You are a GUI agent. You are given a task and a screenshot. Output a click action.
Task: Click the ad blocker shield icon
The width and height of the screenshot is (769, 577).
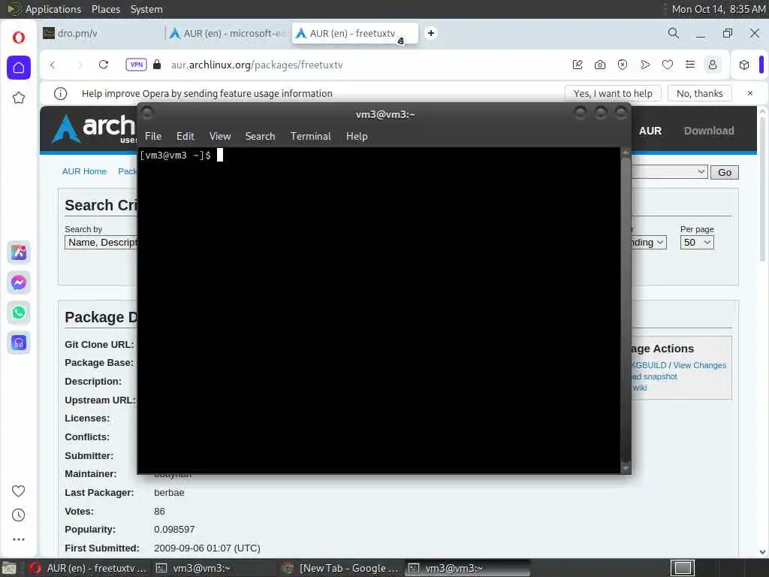click(623, 65)
